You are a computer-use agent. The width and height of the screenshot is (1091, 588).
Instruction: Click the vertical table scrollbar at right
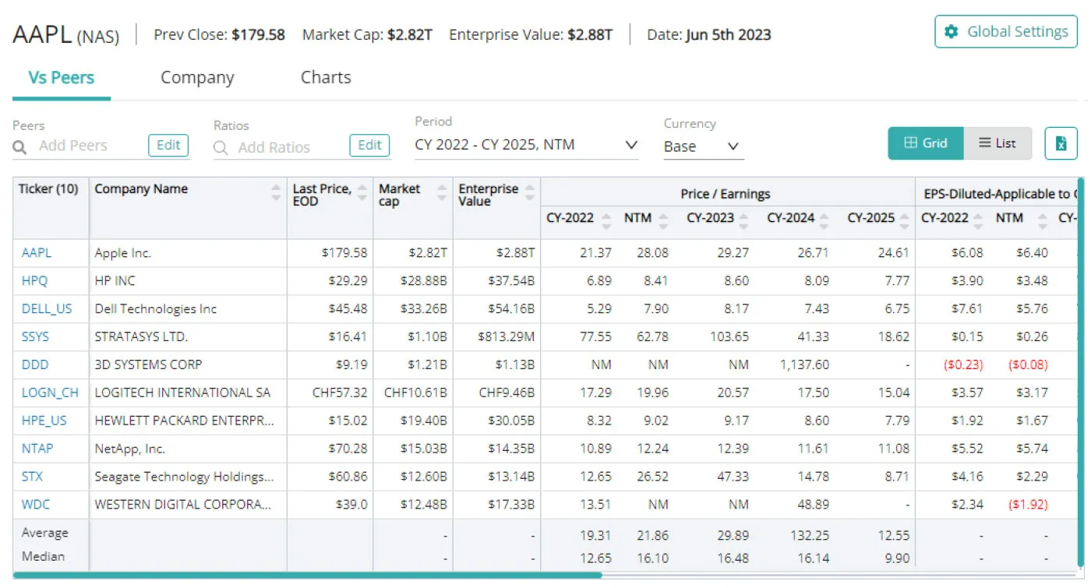tap(1081, 374)
